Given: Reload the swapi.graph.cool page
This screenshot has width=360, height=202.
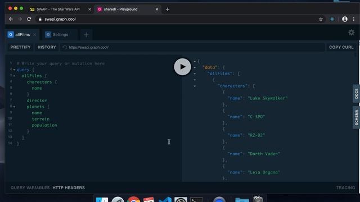Looking at the screenshot, I should [29, 19].
